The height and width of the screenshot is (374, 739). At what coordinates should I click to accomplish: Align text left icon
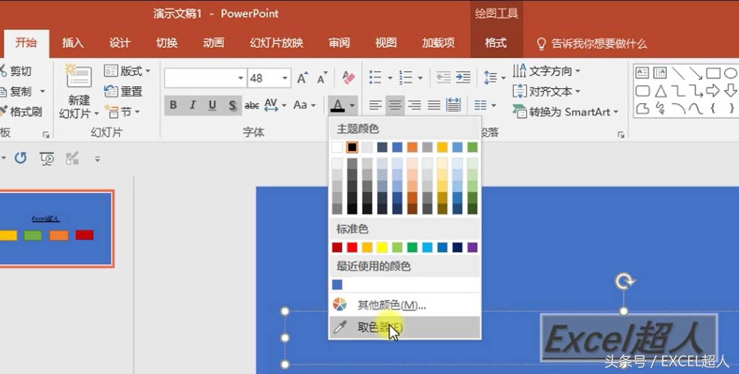[x=375, y=105]
